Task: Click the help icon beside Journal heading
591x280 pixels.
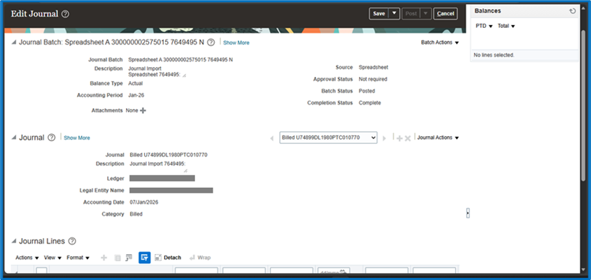Action: tap(52, 138)
